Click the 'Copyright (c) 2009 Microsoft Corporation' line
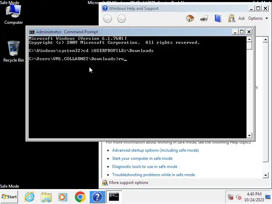The width and height of the screenshot is (272, 204). point(114,42)
